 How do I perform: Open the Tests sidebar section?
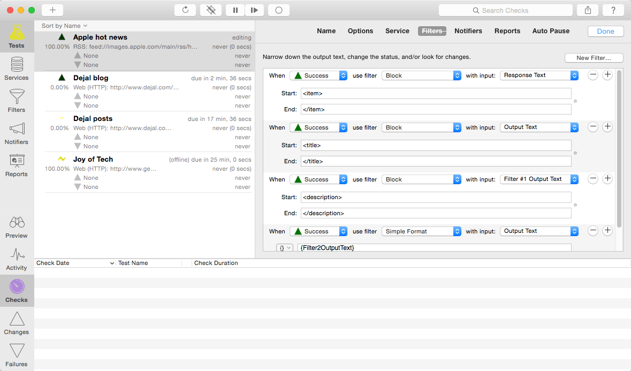coord(17,36)
